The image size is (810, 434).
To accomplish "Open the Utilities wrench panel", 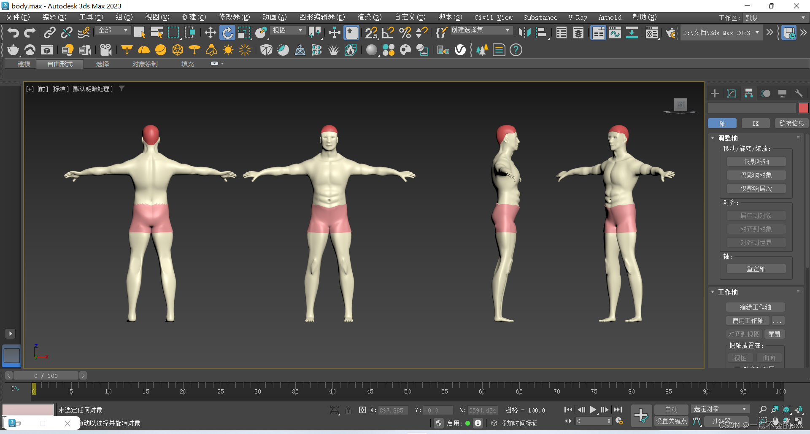I will click(x=799, y=94).
